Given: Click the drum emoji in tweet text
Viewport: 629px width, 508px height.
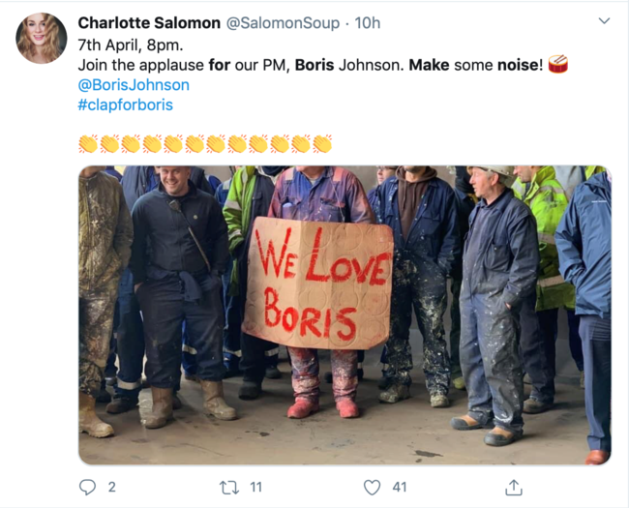Looking at the screenshot, I should click(x=558, y=64).
